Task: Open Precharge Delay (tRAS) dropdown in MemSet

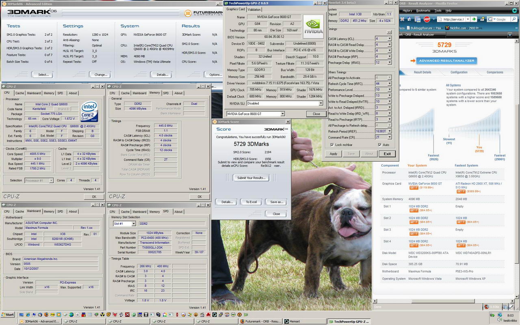Action: (389, 63)
